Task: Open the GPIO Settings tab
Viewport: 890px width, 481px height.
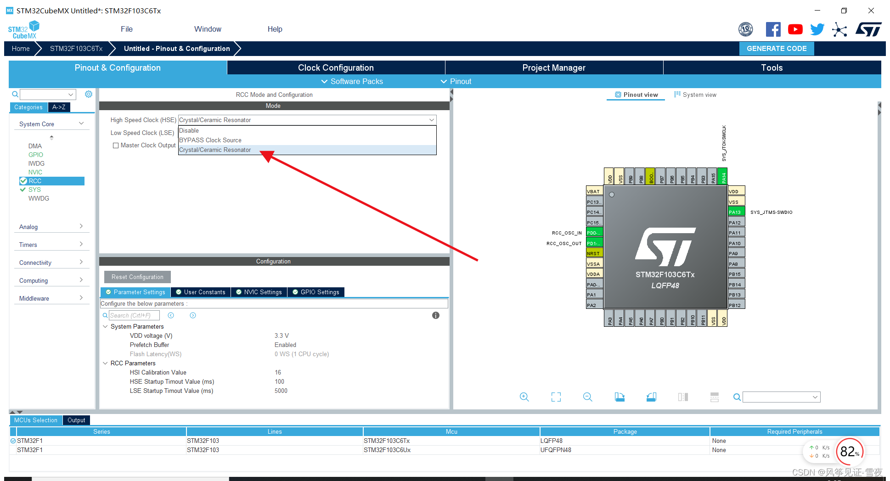Action: [x=316, y=292]
